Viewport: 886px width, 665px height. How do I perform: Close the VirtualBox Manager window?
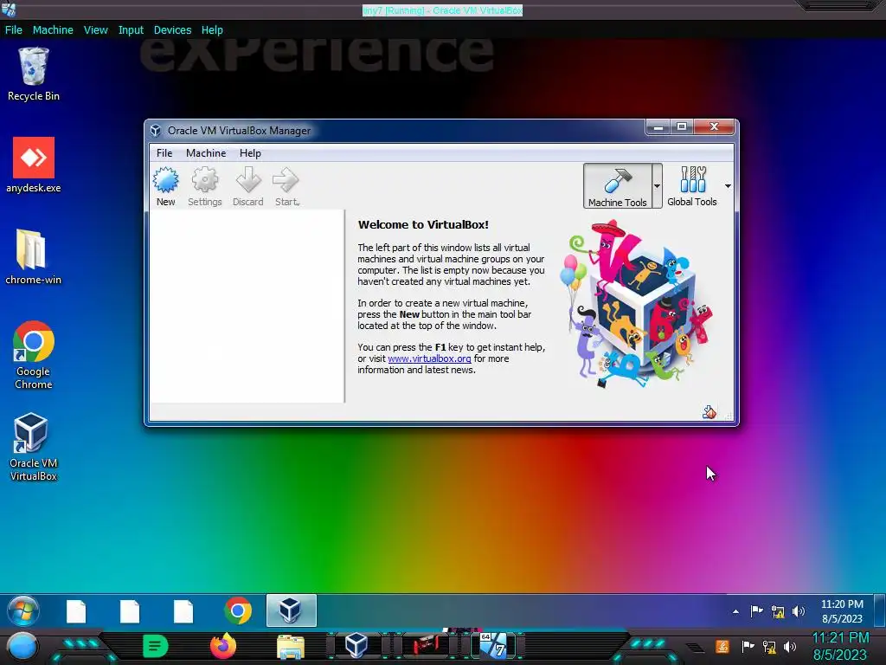[714, 127]
